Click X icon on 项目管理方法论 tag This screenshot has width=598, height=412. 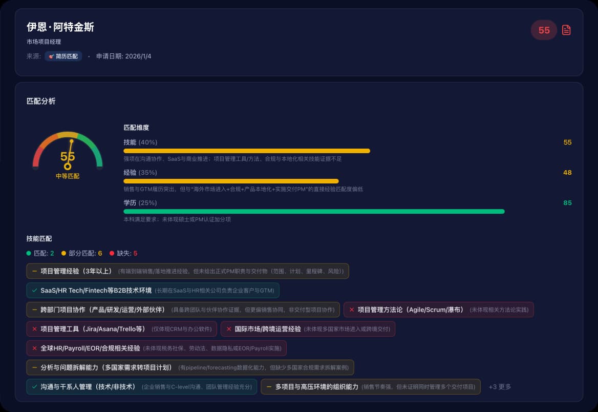(351, 310)
